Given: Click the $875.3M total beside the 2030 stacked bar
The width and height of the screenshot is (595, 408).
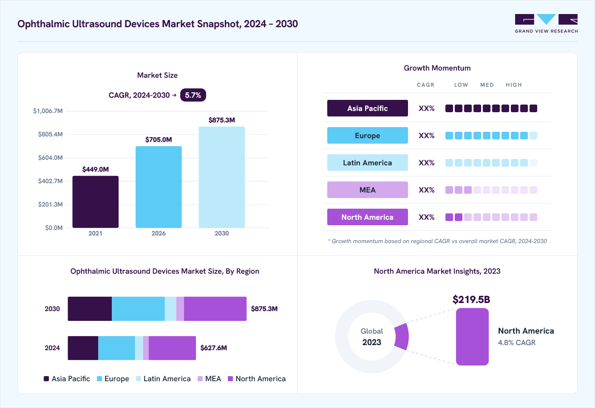Looking at the screenshot, I should (x=264, y=309).
